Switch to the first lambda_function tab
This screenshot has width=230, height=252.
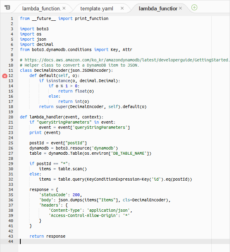(x=41, y=8)
